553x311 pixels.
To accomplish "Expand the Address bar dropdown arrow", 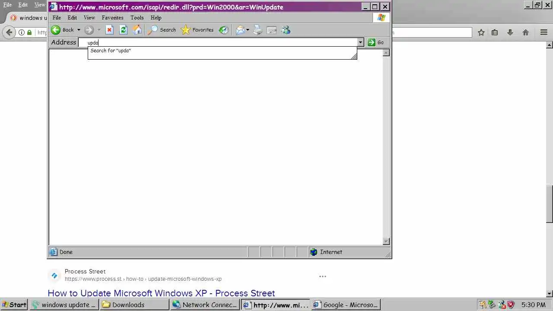I will click(x=360, y=42).
